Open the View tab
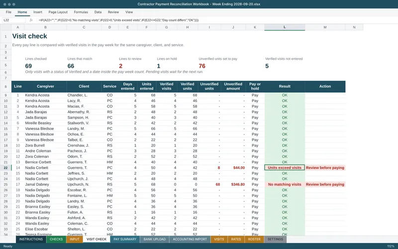 coord(129,12)
